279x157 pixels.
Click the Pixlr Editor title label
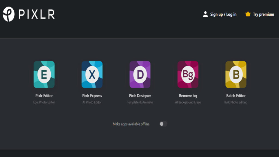click(x=44, y=96)
